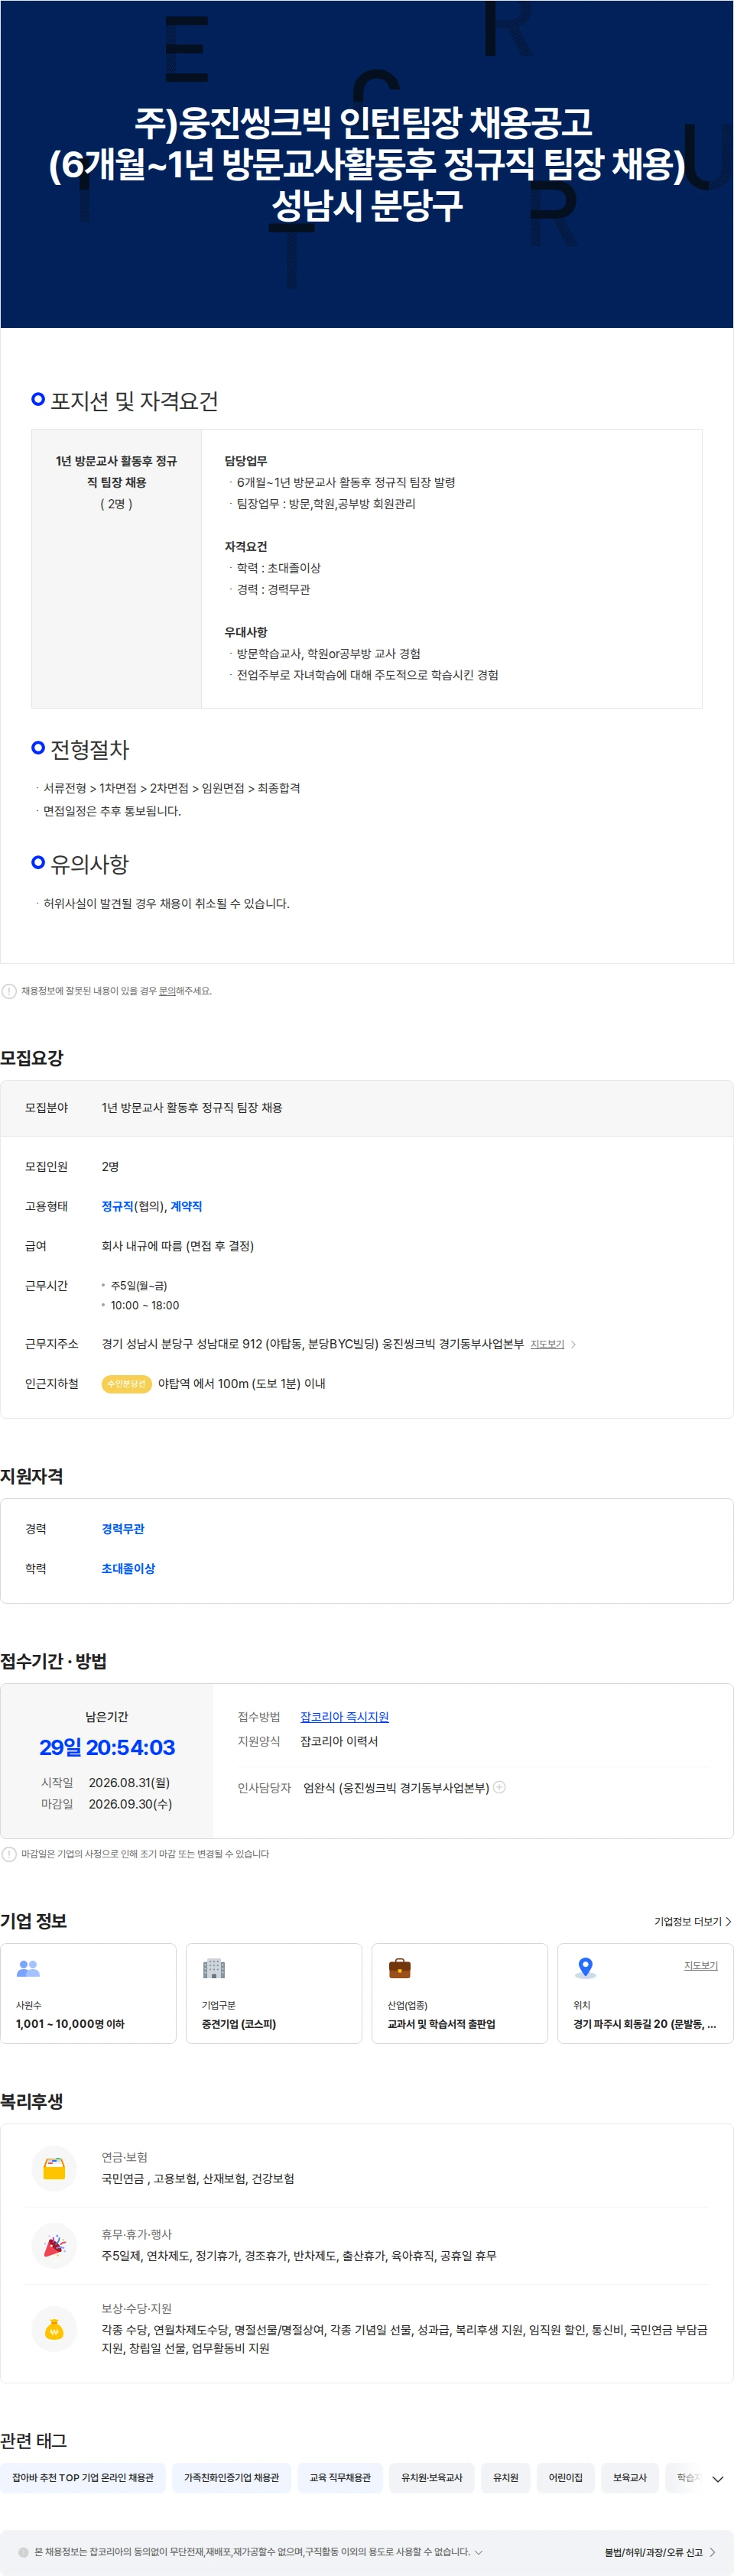Click the 시작일 2026.08.31(월) date

point(129,1782)
